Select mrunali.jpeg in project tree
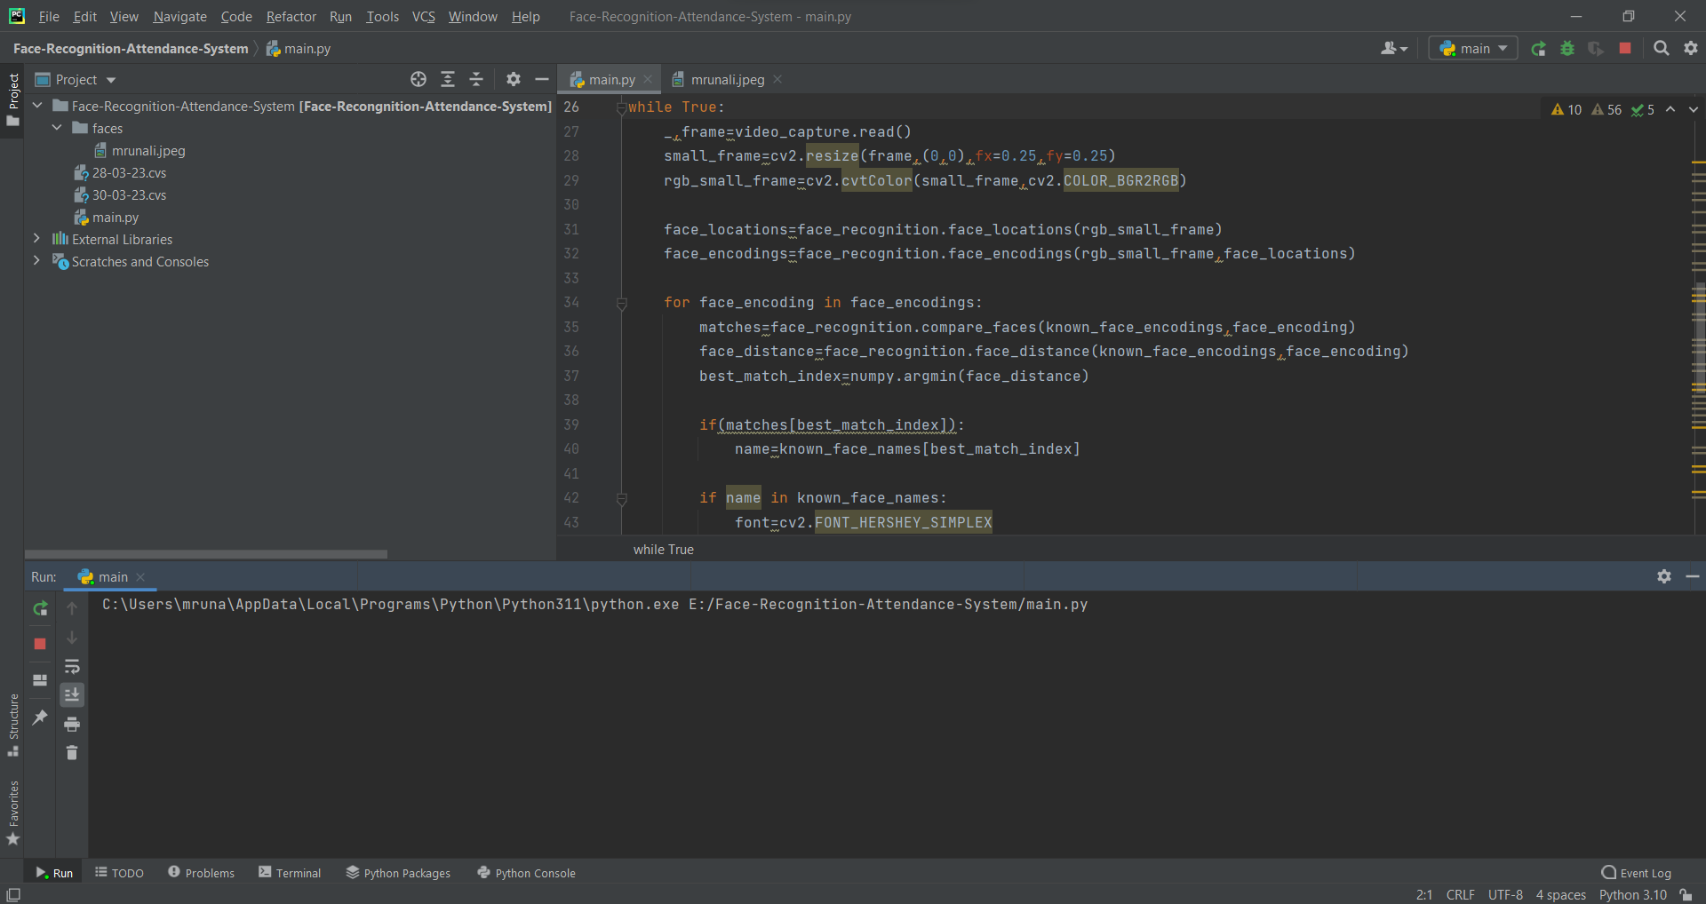The image size is (1706, 904). 140,151
